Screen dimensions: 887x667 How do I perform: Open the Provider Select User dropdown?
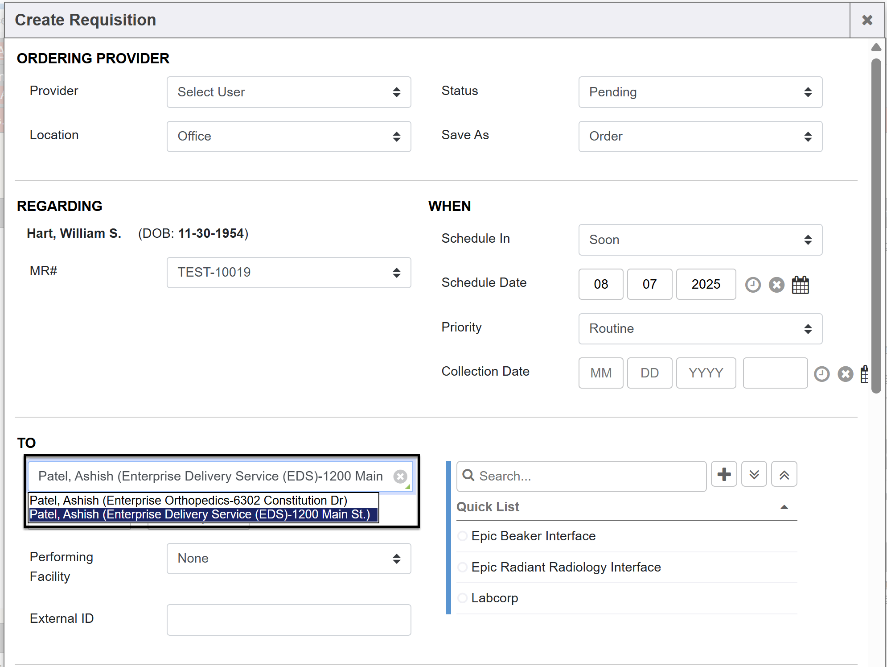pos(289,92)
